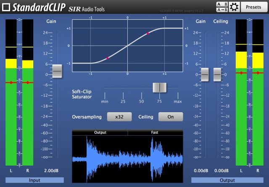The image size is (269, 187).
Task: Switch the Fast waveform speed setting
Action: [x=155, y=132]
